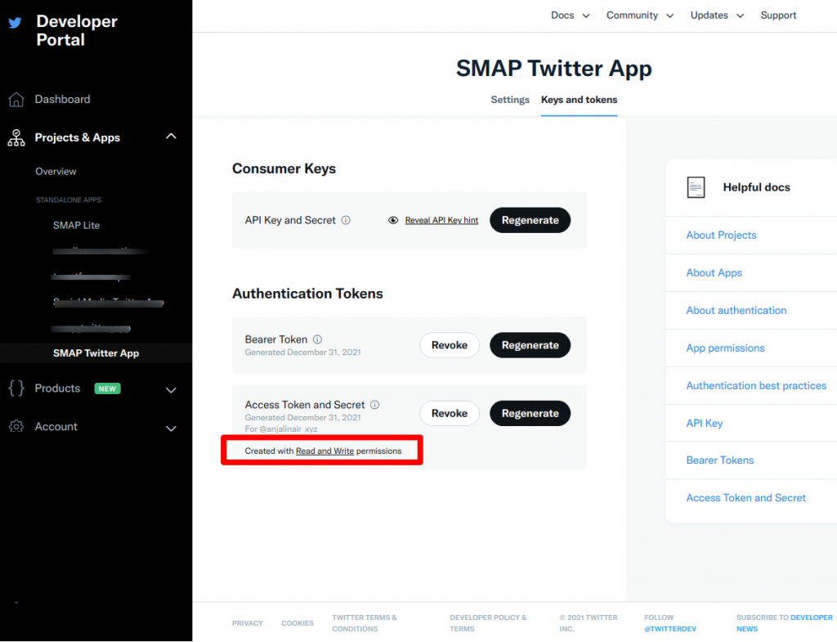Select SMAP Lite in the sidebar
The width and height of the screenshot is (837, 642).
pyautogui.click(x=78, y=225)
